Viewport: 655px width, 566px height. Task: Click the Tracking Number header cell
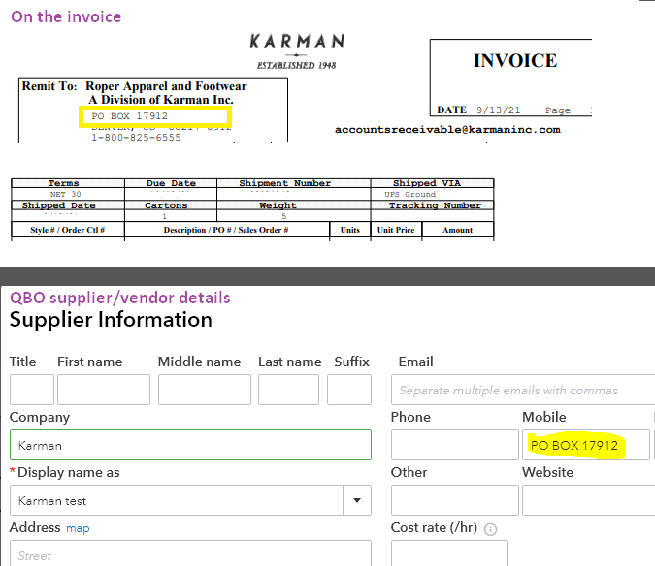435,205
